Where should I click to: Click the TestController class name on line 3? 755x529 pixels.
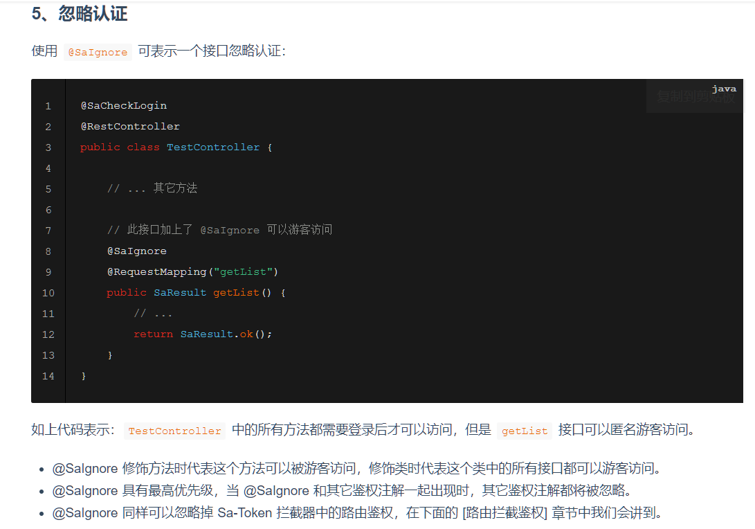pos(213,147)
